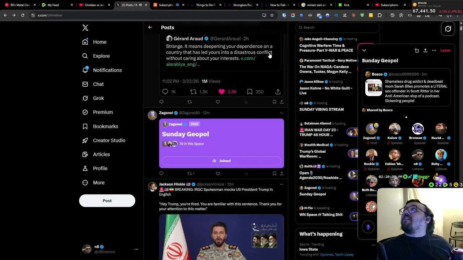Open account menu dots beside n8

(x=136, y=249)
